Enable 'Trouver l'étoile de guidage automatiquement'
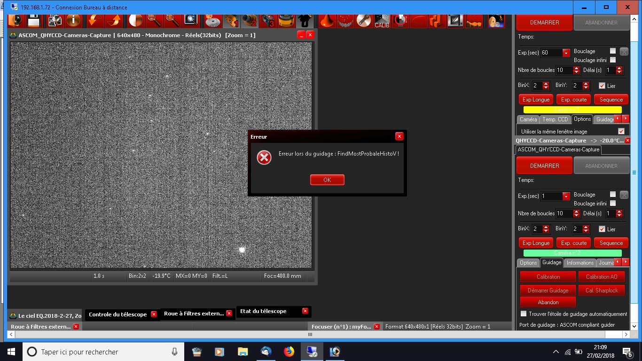 [x=524, y=314]
